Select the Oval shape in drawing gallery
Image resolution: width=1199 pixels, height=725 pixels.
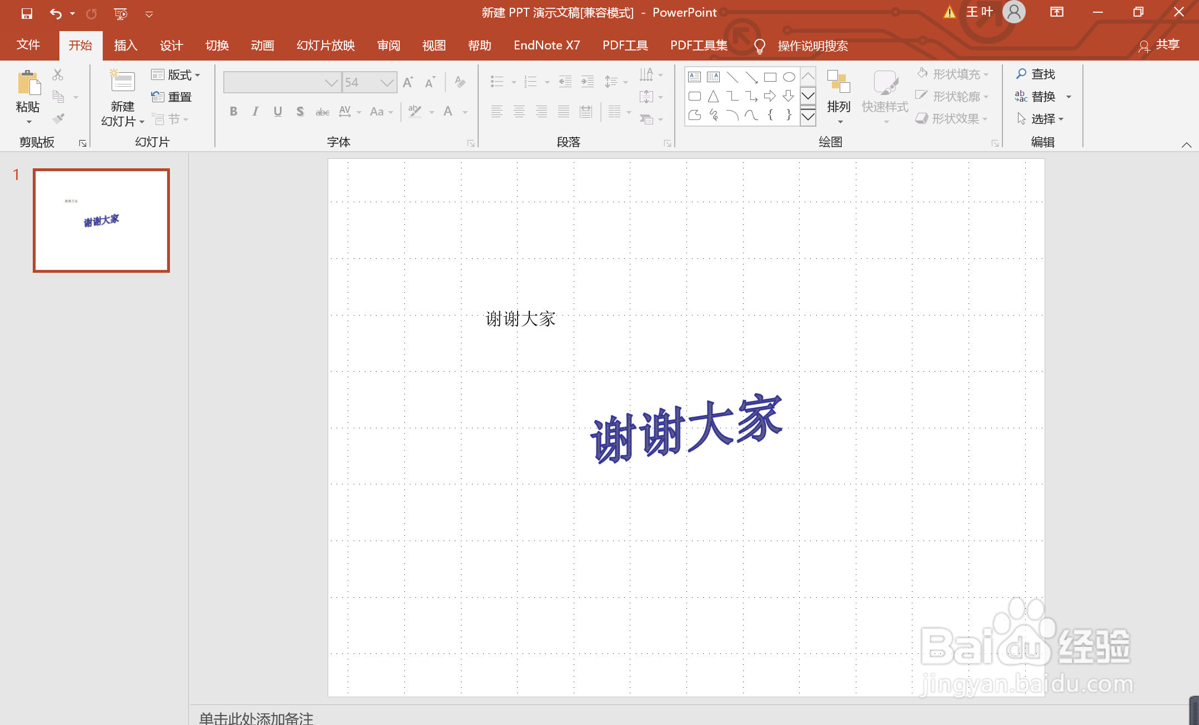tap(789, 77)
